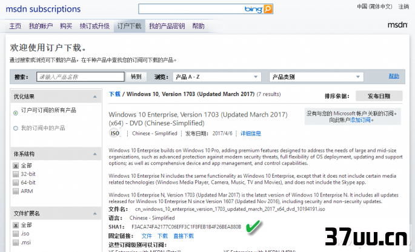
Task: Open the msdn subscriptions logo link
Action: pos(43,9)
